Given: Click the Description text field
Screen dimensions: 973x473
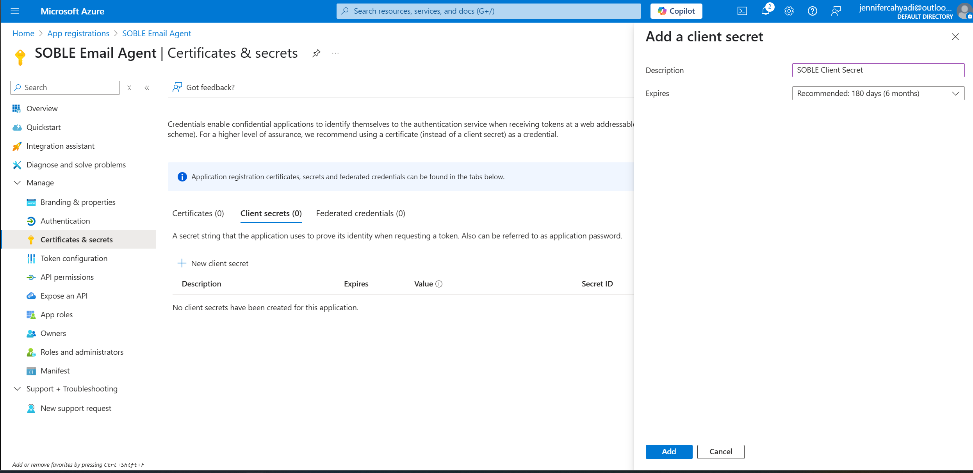Looking at the screenshot, I should coord(878,70).
